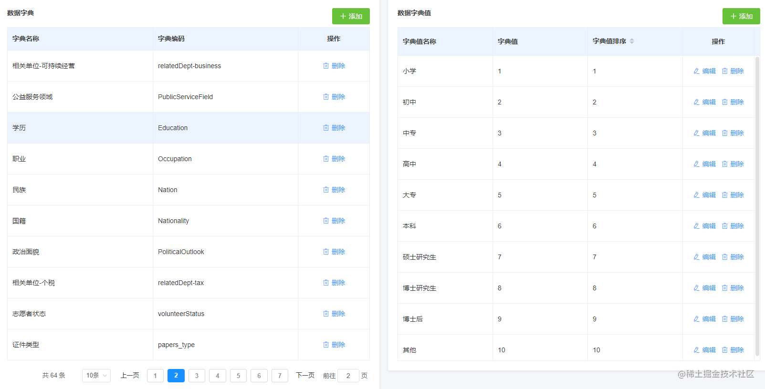Go to page 4
Screen dimensions: 765x389
[x=218, y=376]
